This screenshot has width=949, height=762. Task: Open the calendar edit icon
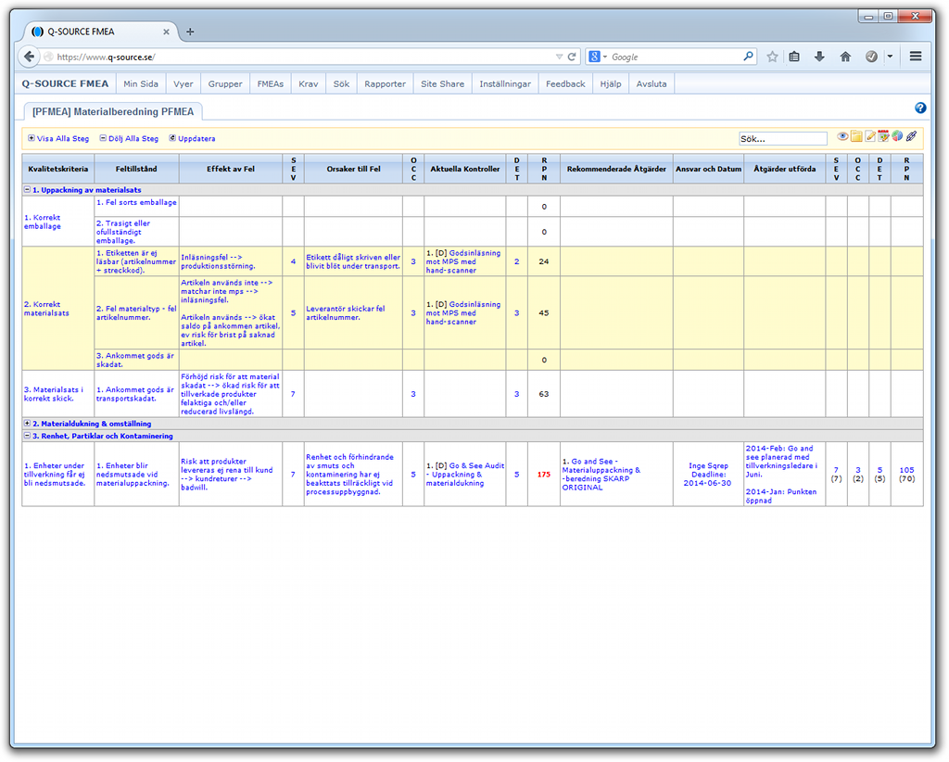[883, 137]
